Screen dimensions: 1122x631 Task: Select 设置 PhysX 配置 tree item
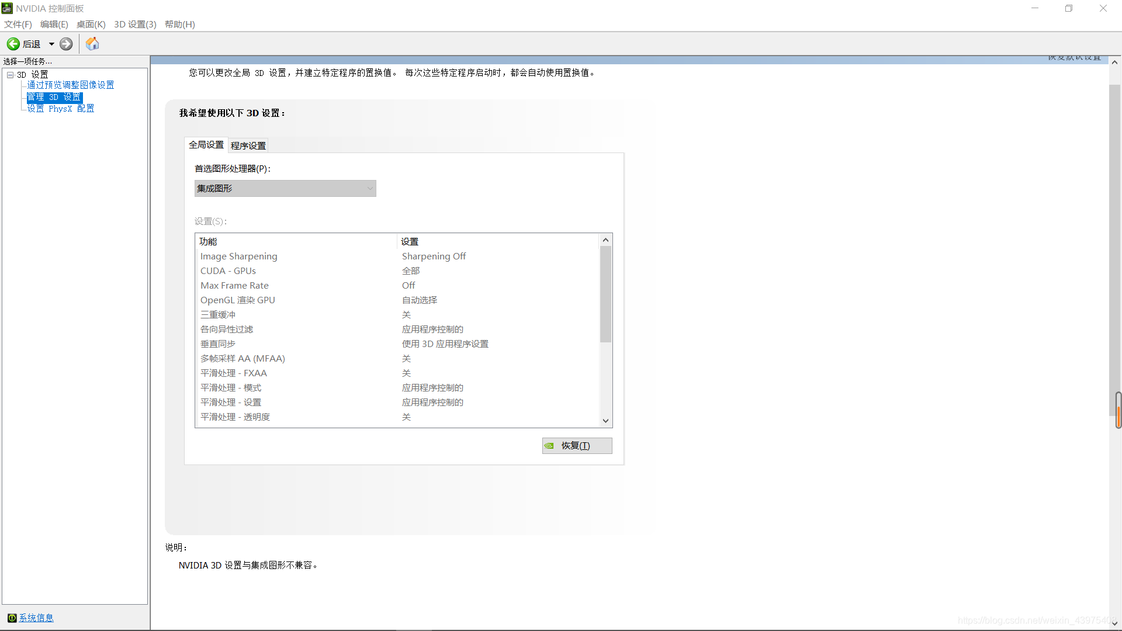point(61,109)
